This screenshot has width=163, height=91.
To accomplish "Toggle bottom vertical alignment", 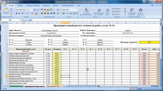I will click(48, 10).
